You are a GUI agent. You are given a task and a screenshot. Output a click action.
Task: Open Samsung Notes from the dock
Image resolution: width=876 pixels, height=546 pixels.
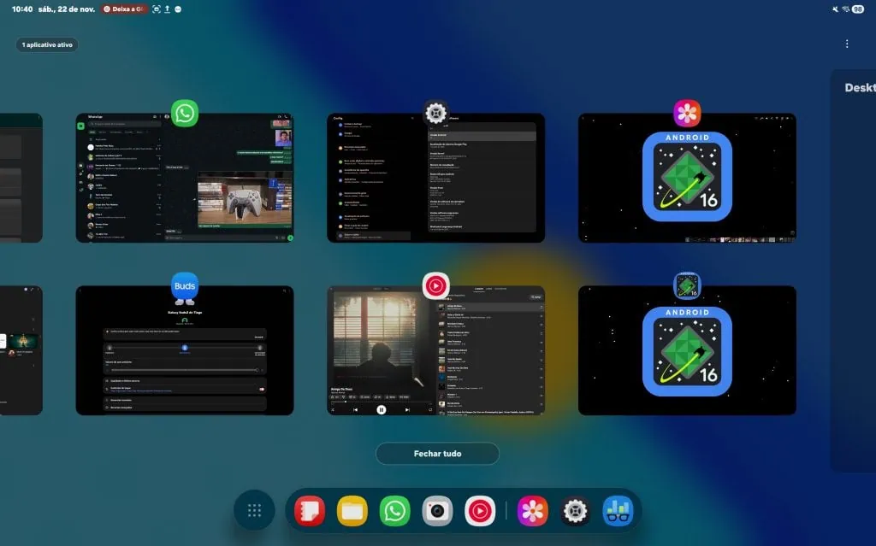tap(309, 510)
